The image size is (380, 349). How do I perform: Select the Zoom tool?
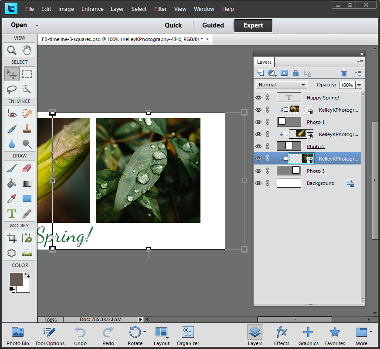[x=12, y=50]
